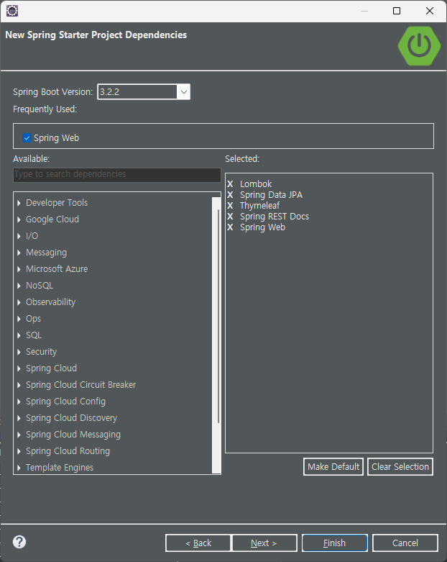Expand the Template Engines category
This screenshot has height=562, width=447.
[x=19, y=468]
